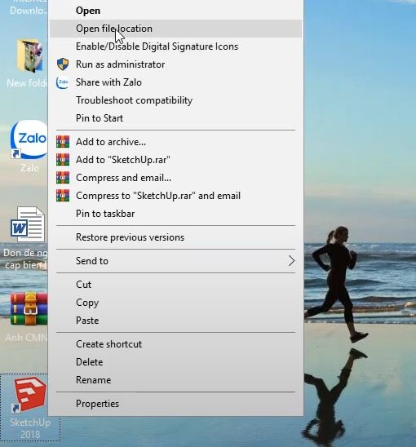Select Create shortcut
Viewport: 416px width, 447px height.
point(175,344)
